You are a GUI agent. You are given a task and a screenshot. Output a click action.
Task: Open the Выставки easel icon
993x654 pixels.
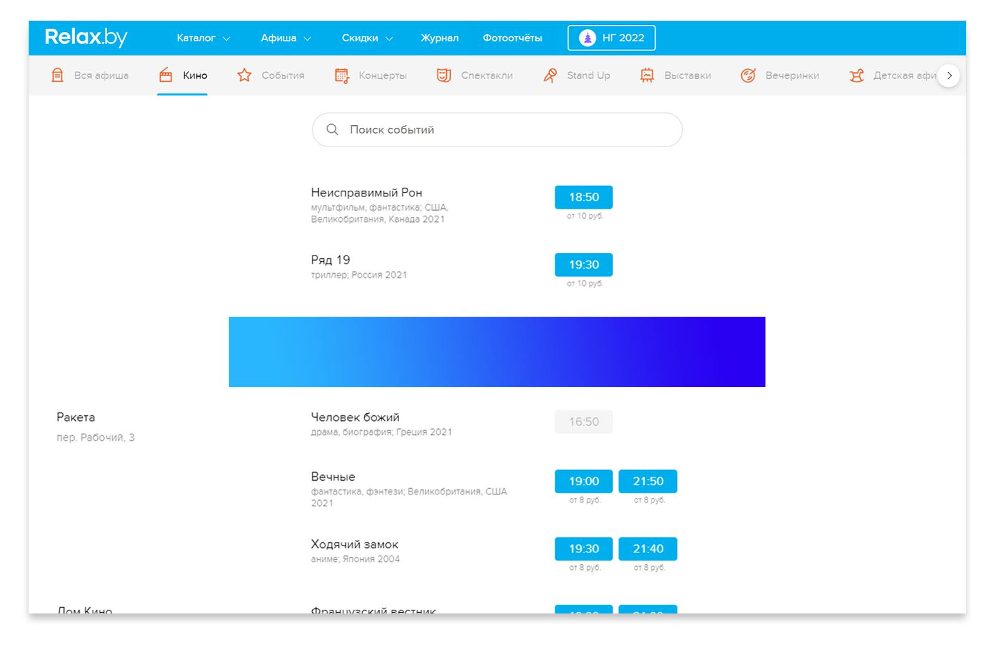pos(647,75)
